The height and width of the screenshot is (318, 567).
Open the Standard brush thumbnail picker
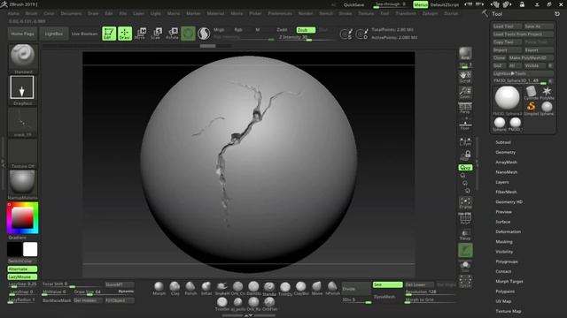tap(22, 57)
